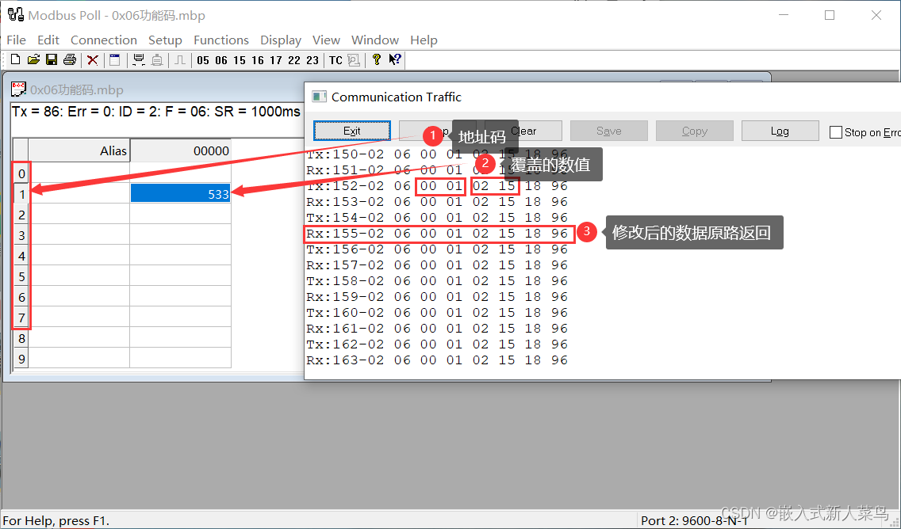Select row header 4 in the register table
The width and height of the screenshot is (901, 529).
[x=21, y=256]
